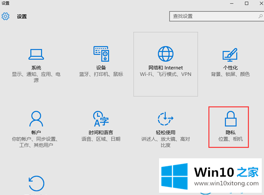Open the 系统 (System) laptop icon

pyautogui.click(x=36, y=54)
